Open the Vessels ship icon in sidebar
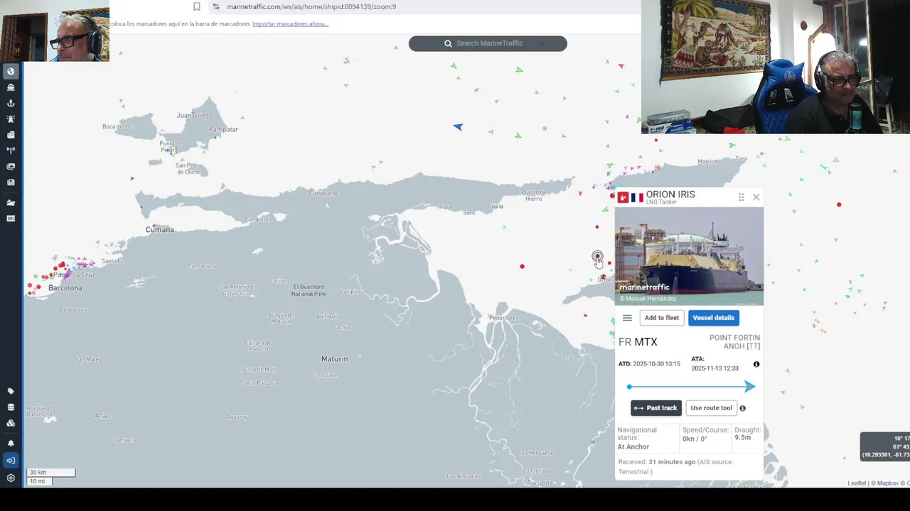The height and width of the screenshot is (511, 910). point(11,87)
